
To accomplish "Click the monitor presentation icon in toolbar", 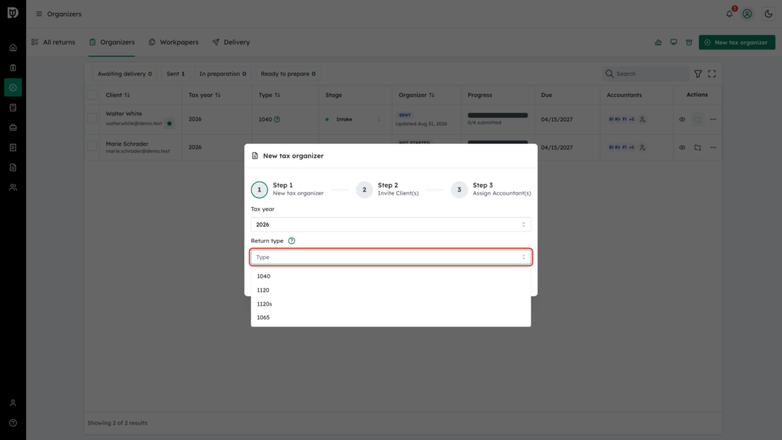I will point(674,43).
